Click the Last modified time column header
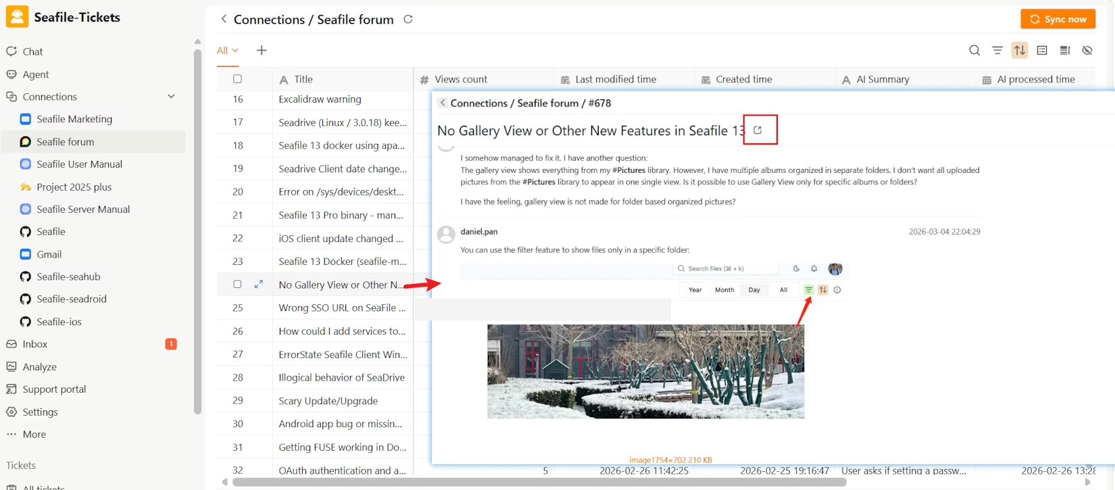The image size is (1115, 490). click(x=624, y=79)
